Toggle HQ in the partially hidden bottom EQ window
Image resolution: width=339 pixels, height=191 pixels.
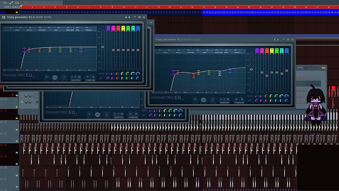97,115
